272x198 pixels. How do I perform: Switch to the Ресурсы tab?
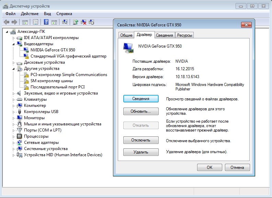184,35
